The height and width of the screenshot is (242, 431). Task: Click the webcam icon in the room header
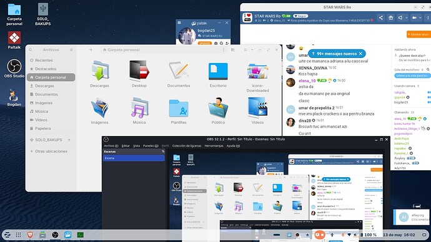pos(414,18)
